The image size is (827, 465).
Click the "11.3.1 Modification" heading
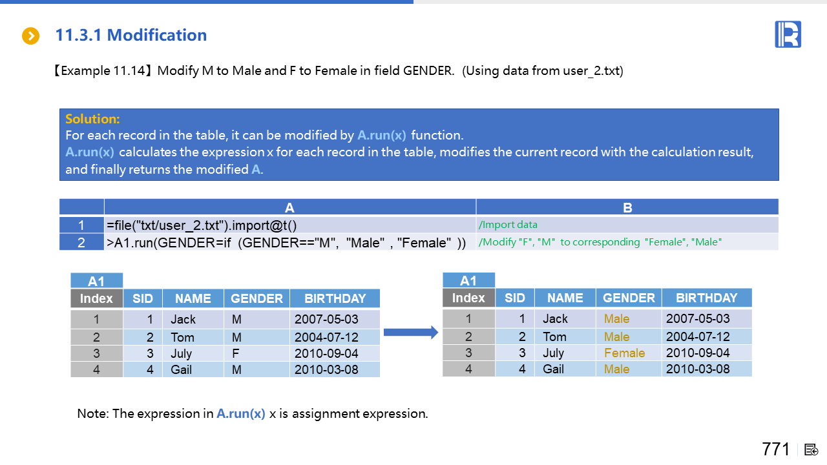(131, 36)
